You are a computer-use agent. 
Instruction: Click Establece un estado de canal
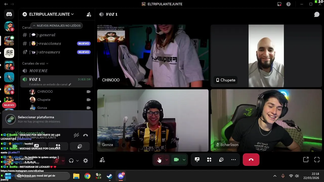tap(50, 84)
